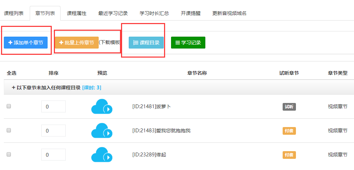Click 章节类型 column header
Viewport: 354px width, 170px height.
click(338, 73)
